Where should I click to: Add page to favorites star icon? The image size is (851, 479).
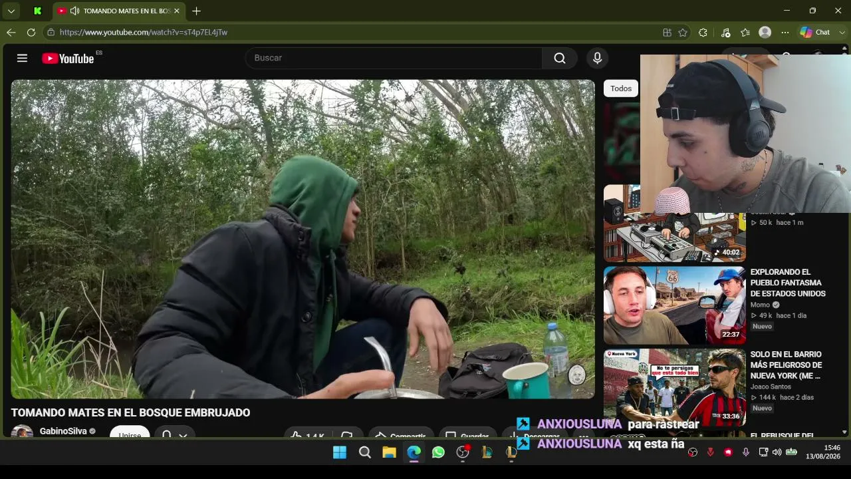pos(683,32)
